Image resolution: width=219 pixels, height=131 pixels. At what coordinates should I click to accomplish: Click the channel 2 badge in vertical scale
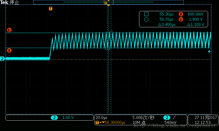point(54,118)
